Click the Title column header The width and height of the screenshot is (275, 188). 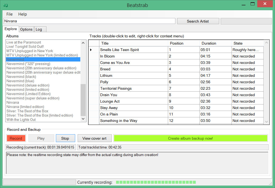tap(133, 43)
